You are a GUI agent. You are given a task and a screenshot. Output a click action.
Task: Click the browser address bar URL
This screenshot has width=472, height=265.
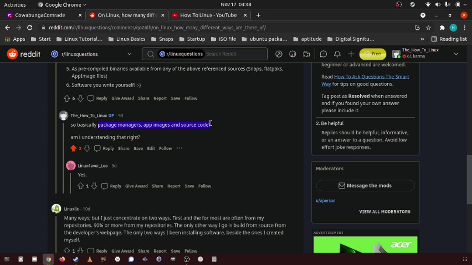click(x=157, y=28)
